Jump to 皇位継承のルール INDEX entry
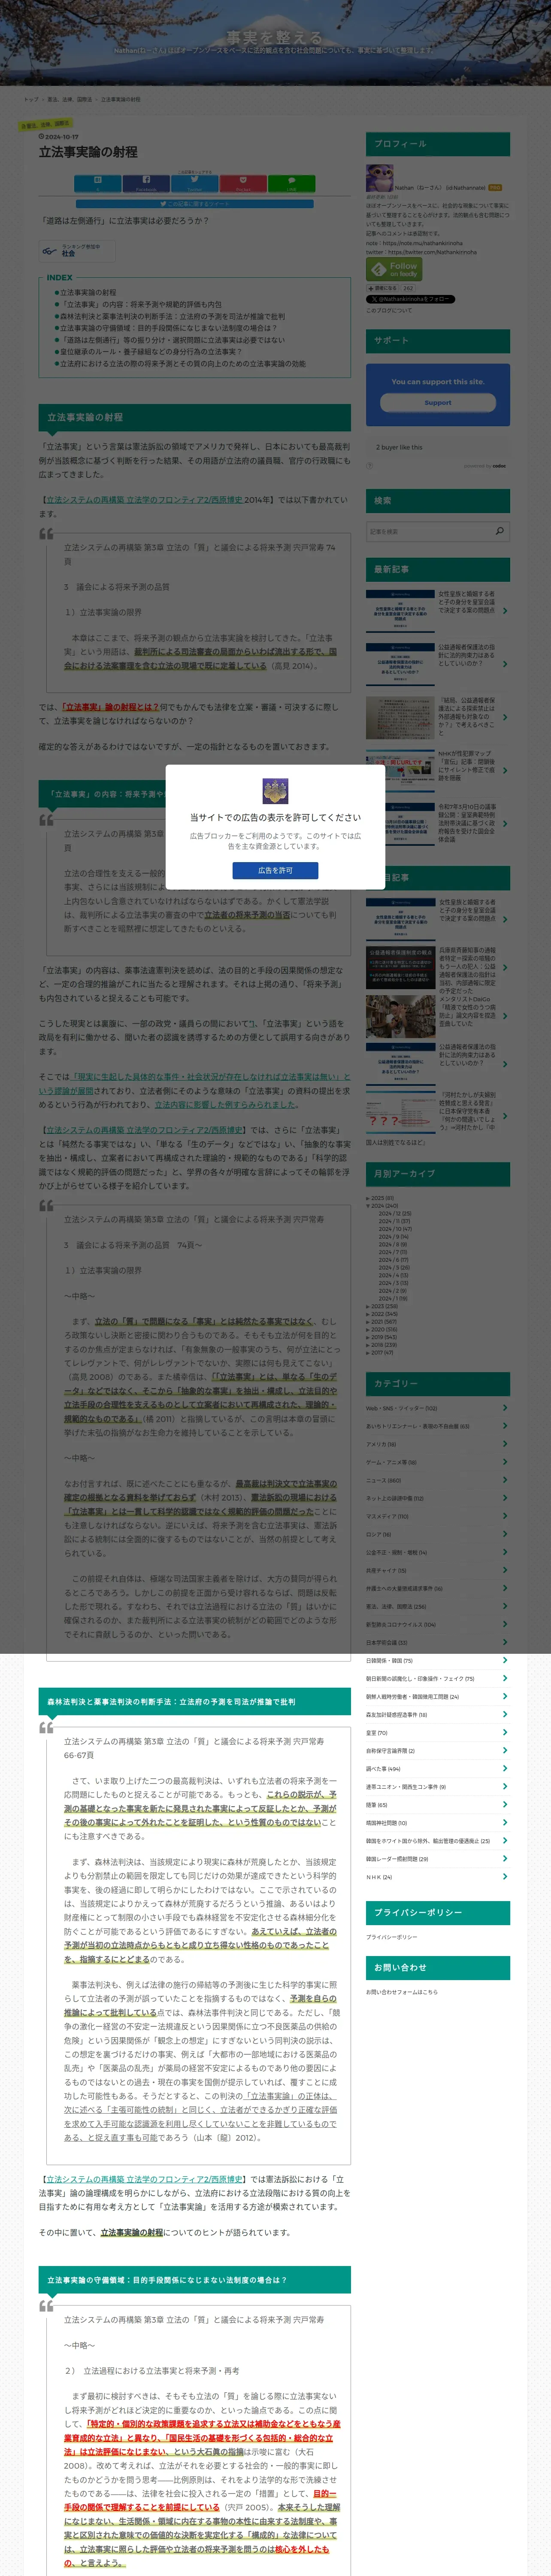Screen dimensions: 551x2576 coord(150,351)
